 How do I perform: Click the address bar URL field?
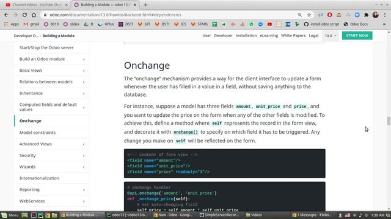click(x=170, y=15)
